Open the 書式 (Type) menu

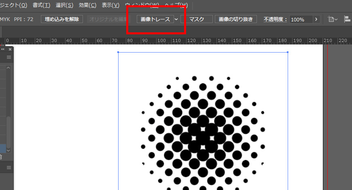tap(42, 5)
